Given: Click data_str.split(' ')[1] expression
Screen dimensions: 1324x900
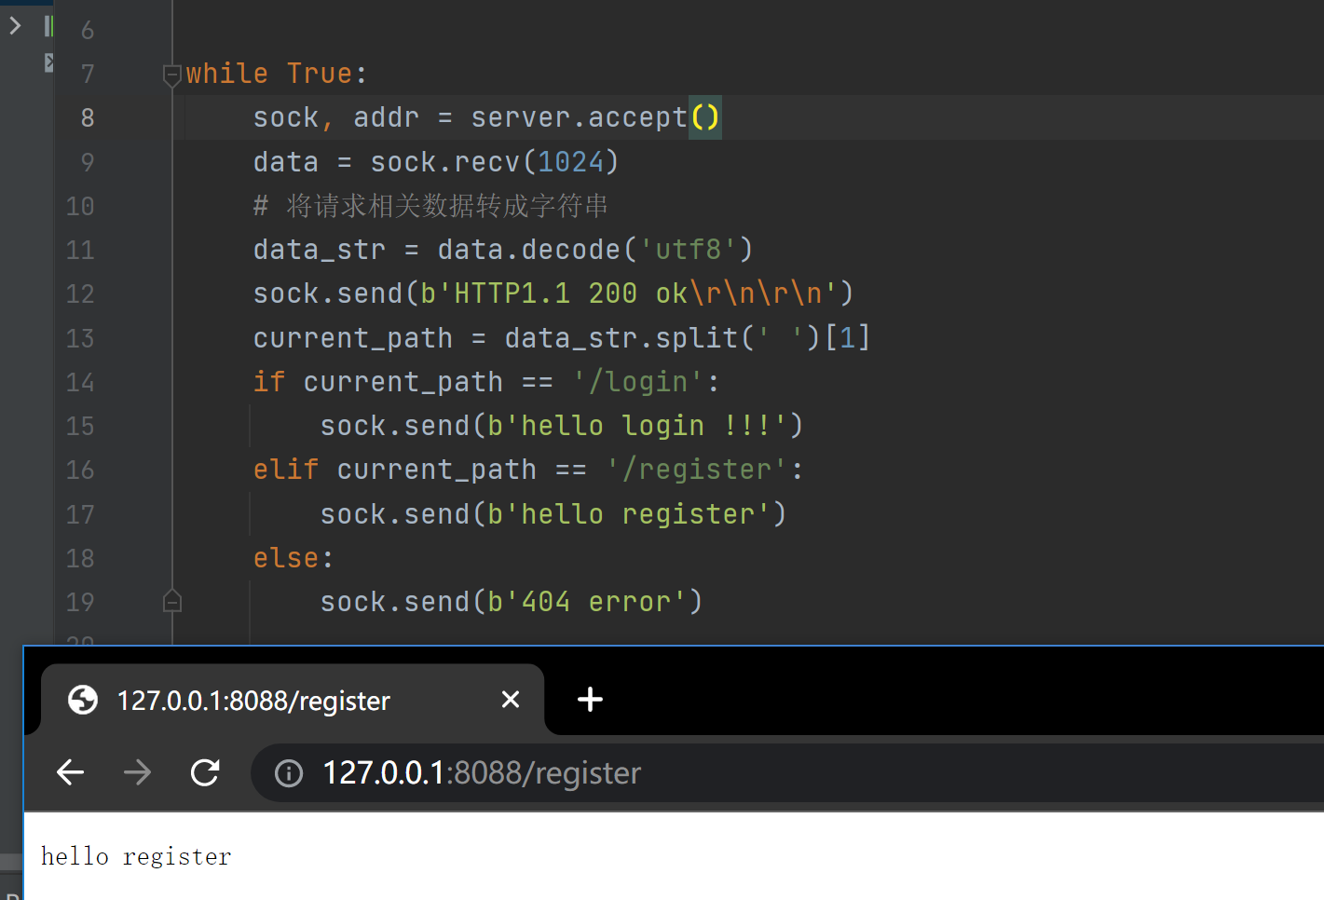Looking at the screenshot, I should click(x=688, y=337).
